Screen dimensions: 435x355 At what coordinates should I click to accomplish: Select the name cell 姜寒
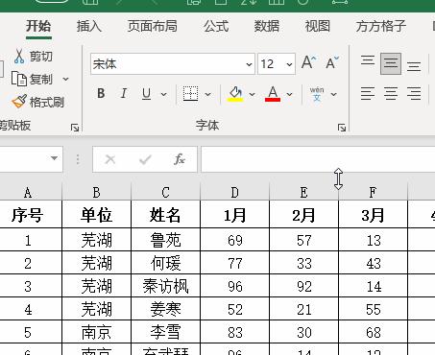tap(165, 309)
